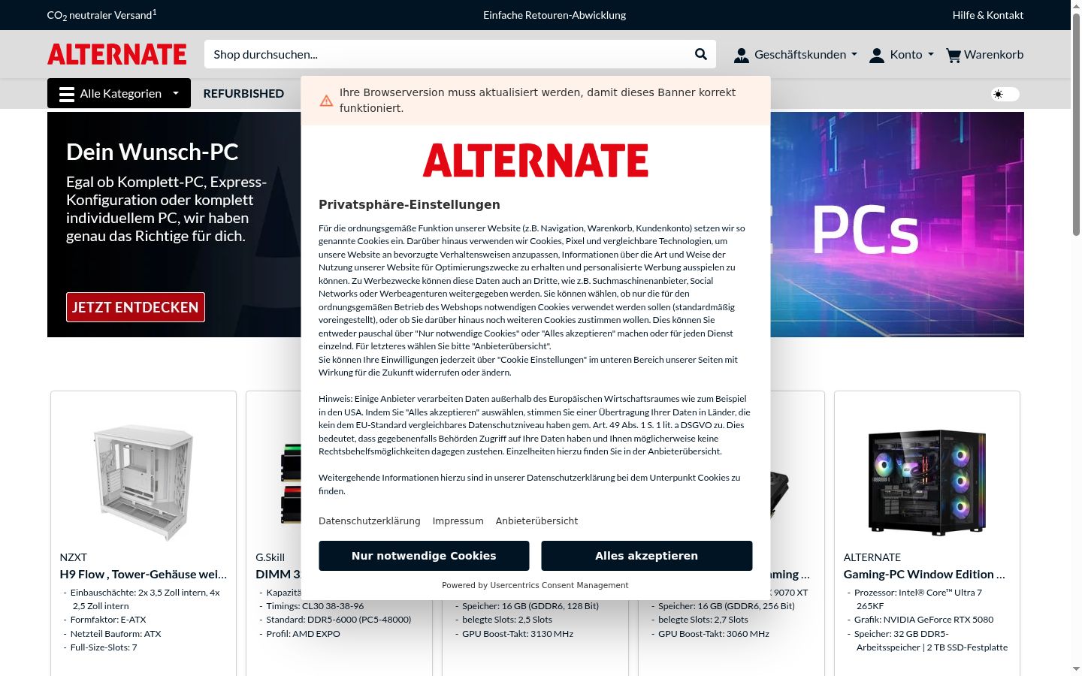Open the Anbieterübersicht link
The image size is (1082, 676).
tap(537, 521)
